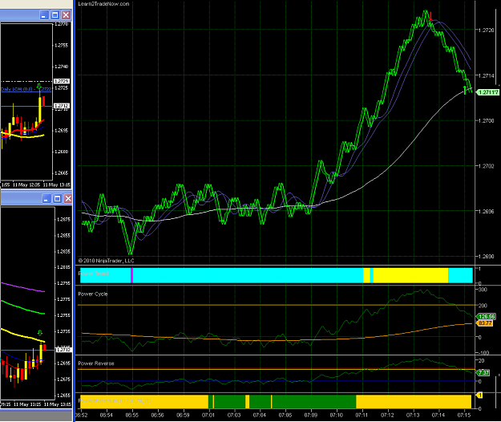Click the 1.2735 label in lower left chart

(63, 331)
